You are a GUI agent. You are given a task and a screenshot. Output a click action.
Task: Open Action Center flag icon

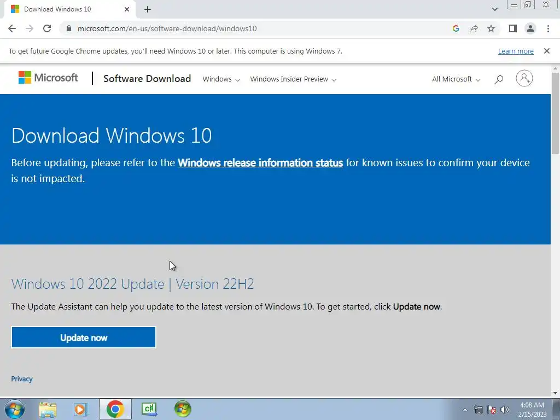coord(492,410)
